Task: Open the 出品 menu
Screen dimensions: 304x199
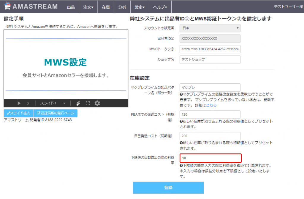Action: click(x=71, y=7)
